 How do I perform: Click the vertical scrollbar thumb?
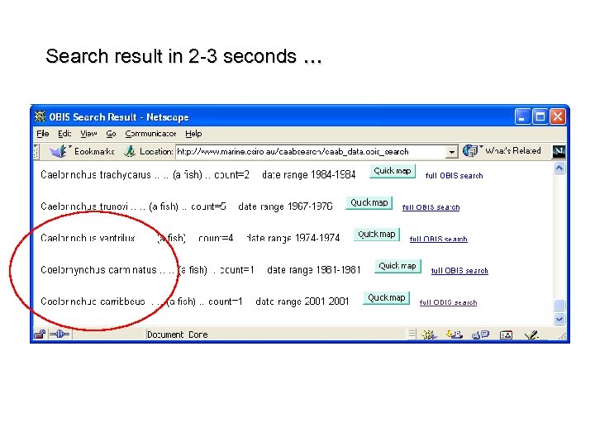click(x=559, y=305)
